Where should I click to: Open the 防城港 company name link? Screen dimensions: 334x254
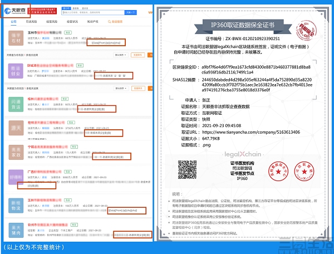(x=50, y=65)
